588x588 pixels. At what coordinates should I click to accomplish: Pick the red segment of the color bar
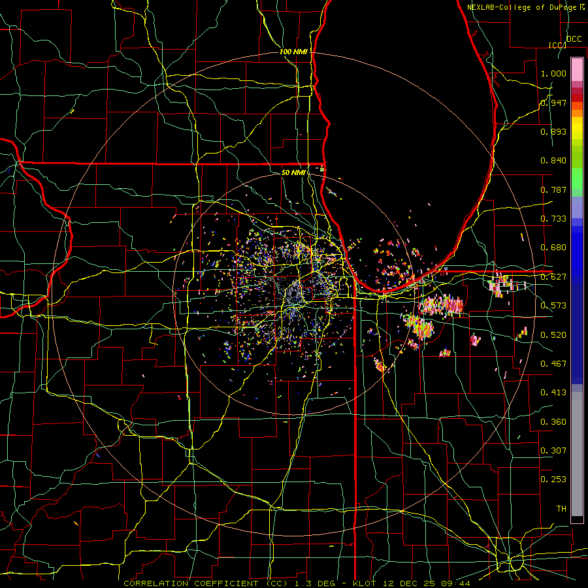coord(577,98)
